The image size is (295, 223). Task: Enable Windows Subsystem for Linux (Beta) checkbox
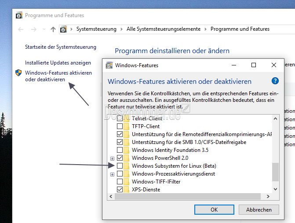coord(120,165)
